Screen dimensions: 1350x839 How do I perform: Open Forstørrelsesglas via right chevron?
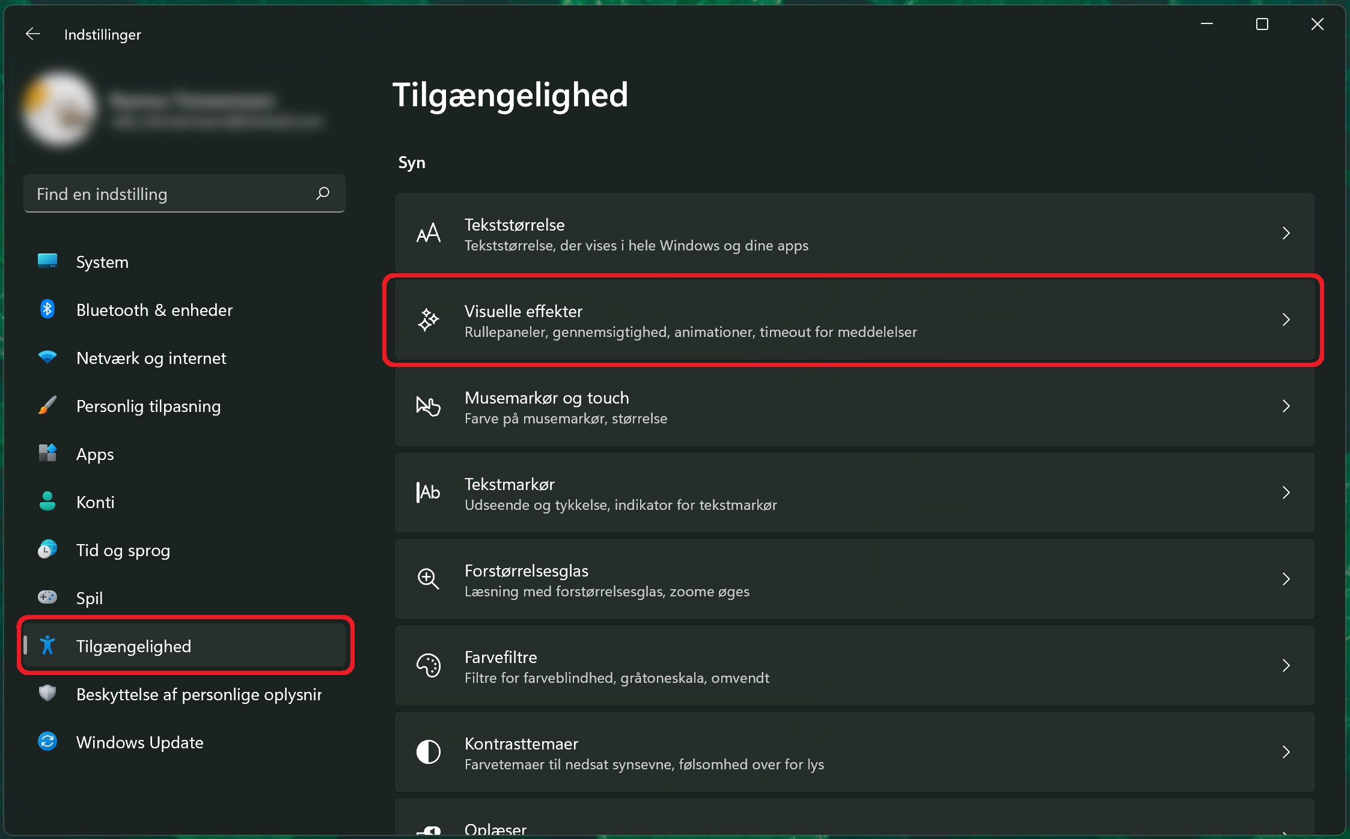point(1286,579)
